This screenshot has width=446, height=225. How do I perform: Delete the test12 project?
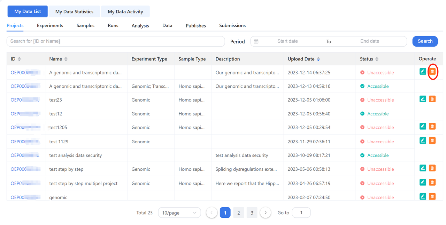(x=432, y=113)
